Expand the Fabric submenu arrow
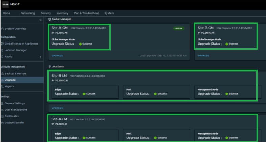 (x=40, y=57)
